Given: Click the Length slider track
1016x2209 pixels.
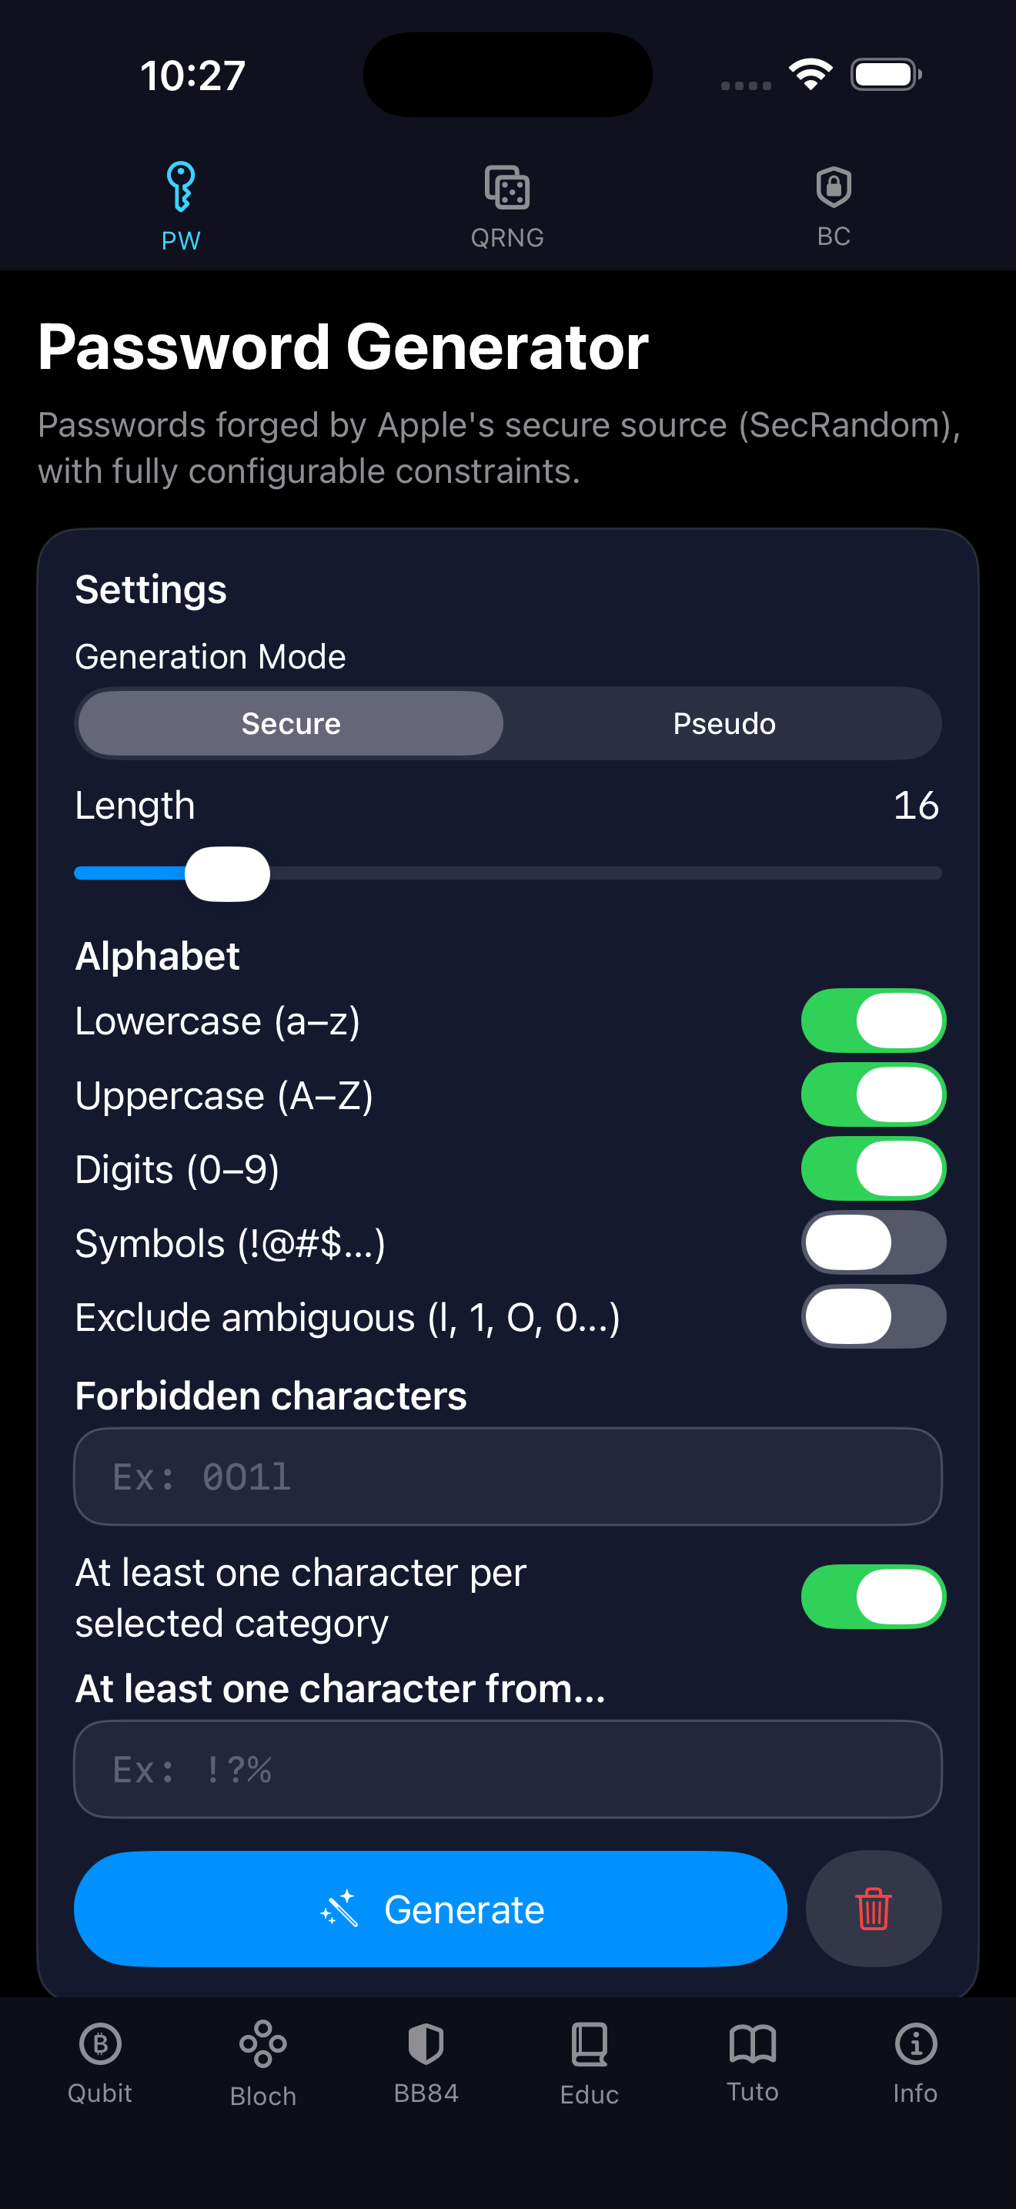Looking at the screenshot, I should point(600,874).
